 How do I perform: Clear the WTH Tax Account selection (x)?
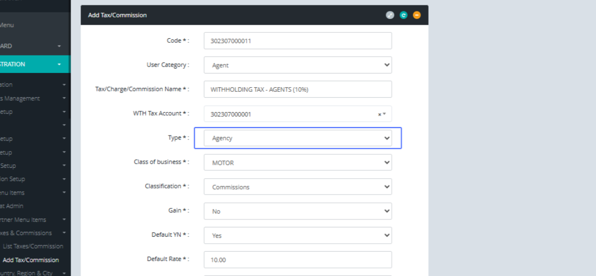(x=379, y=114)
